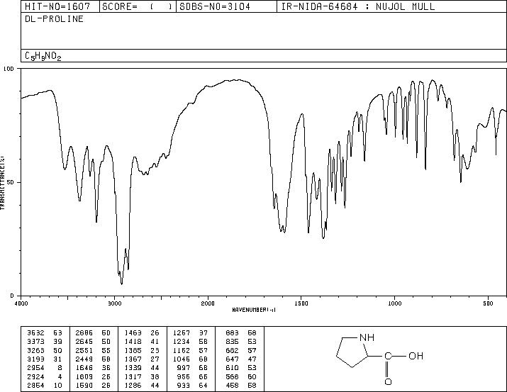Click the DL-PROLINE compound name
Screen dimensions: 507x392
(x=54, y=19)
